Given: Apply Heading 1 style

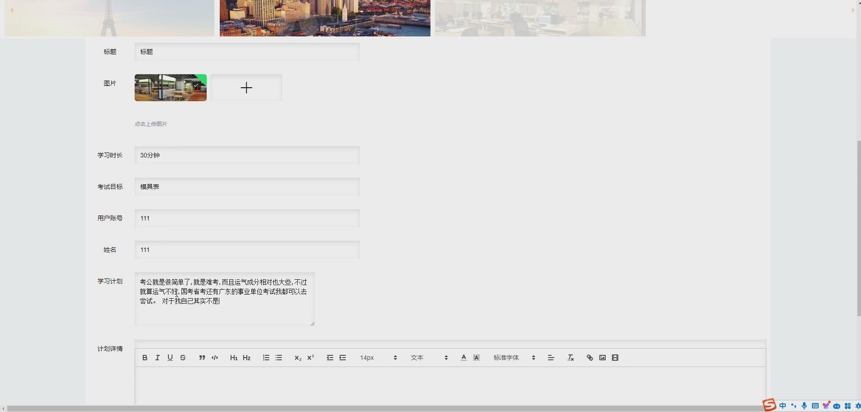Looking at the screenshot, I should tap(234, 358).
